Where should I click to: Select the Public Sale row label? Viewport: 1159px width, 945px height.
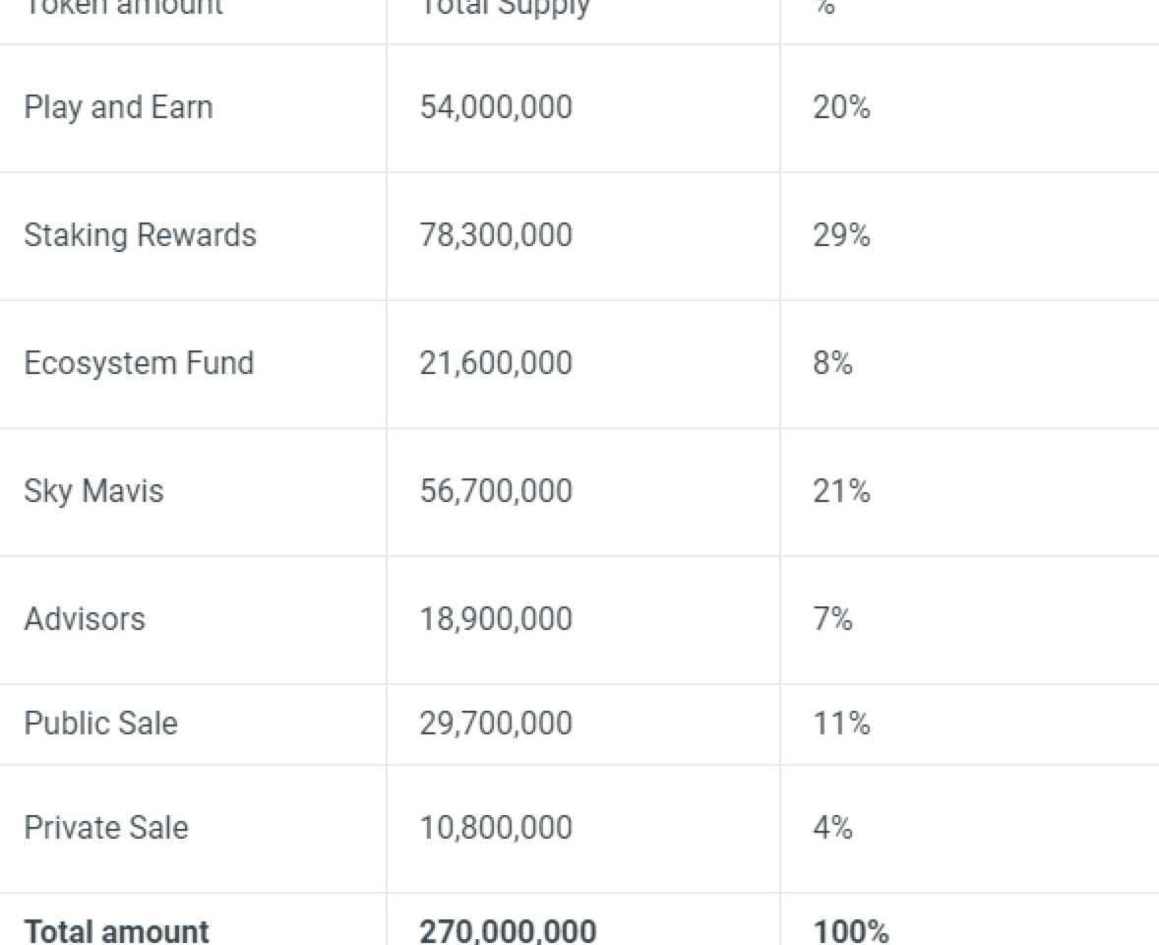pos(101,724)
